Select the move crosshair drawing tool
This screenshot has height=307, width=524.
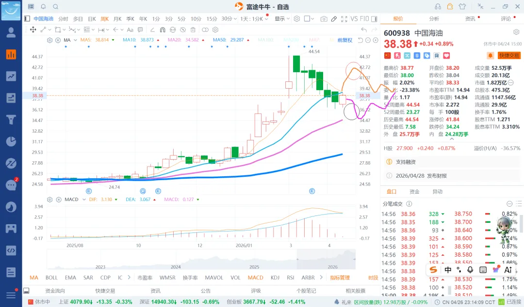pos(33,30)
